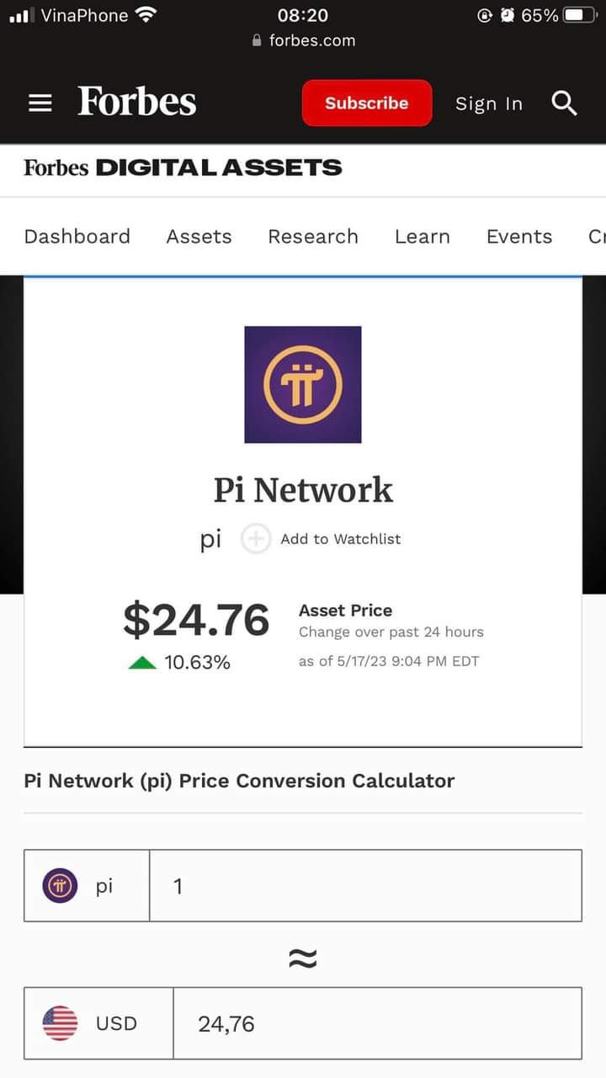The height and width of the screenshot is (1078, 606).
Task: Tap the Wi-Fi icon in status bar
Action: coord(146,15)
